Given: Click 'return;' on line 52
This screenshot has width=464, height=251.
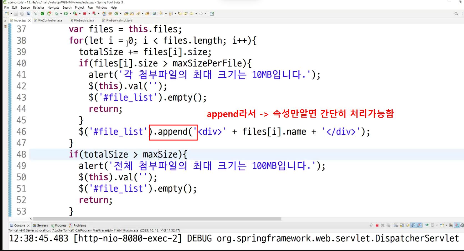Looking at the screenshot, I should click(96, 200).
